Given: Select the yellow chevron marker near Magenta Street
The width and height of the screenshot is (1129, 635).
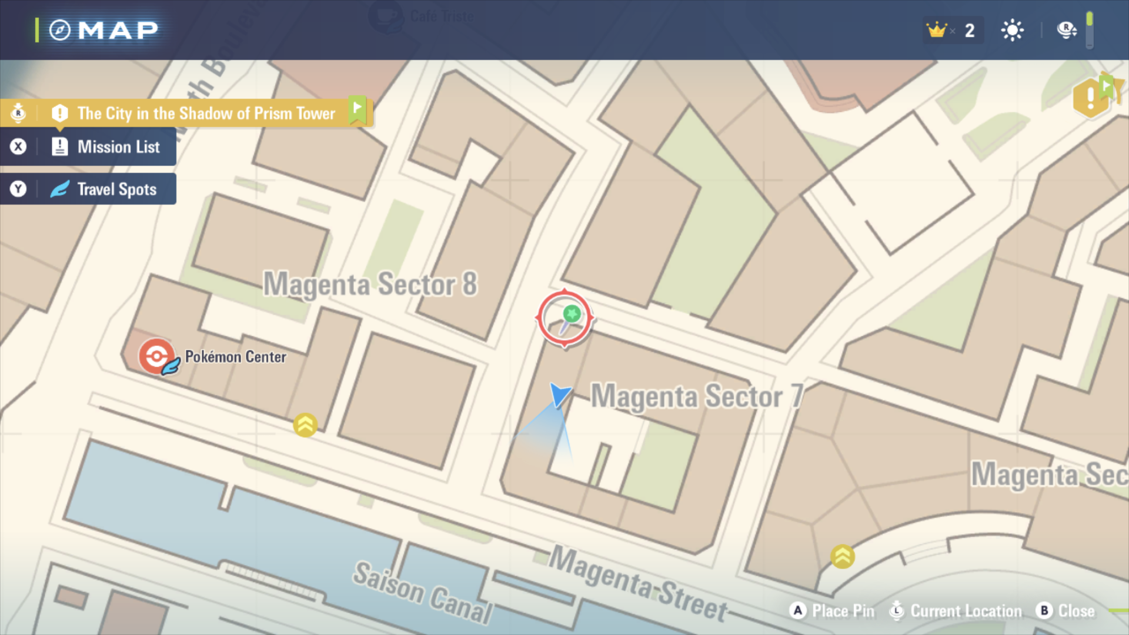Looking at the screenshot, I should pyautogui.click(x=842, y=556).
